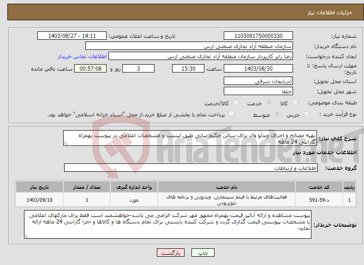Click the واحد اندازه گیری column header
Screen dimensions: 364x265
click(x=134, y=187)
